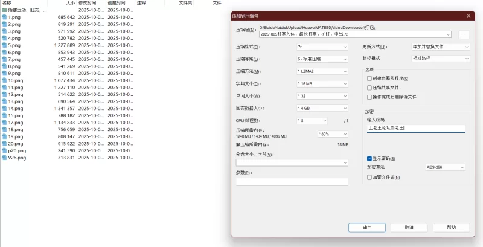Expand the archive name combo box arrow
The image size is (483, 247).
tap(448, 34)
